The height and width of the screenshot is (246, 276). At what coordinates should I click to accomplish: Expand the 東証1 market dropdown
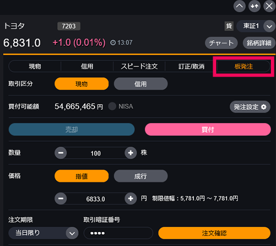click(x=269, y=27)
